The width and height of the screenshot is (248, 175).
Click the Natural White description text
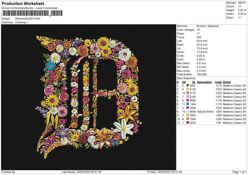(x=205, y=112)
